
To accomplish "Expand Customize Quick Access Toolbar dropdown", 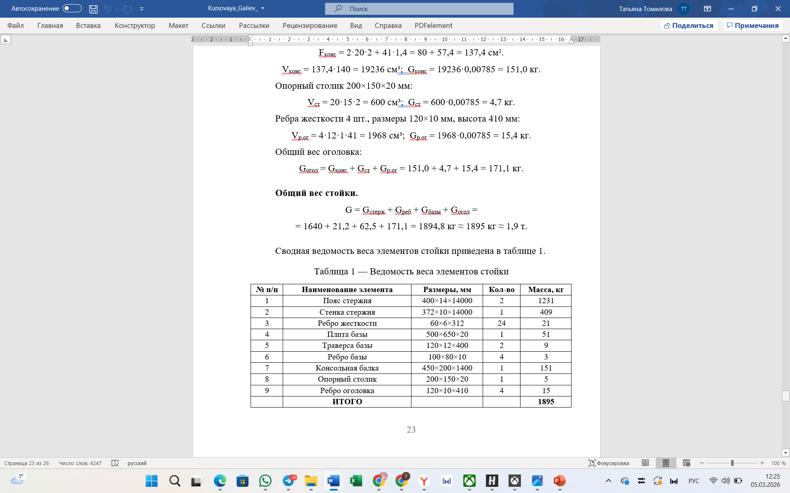I will [x=142, y=9].
